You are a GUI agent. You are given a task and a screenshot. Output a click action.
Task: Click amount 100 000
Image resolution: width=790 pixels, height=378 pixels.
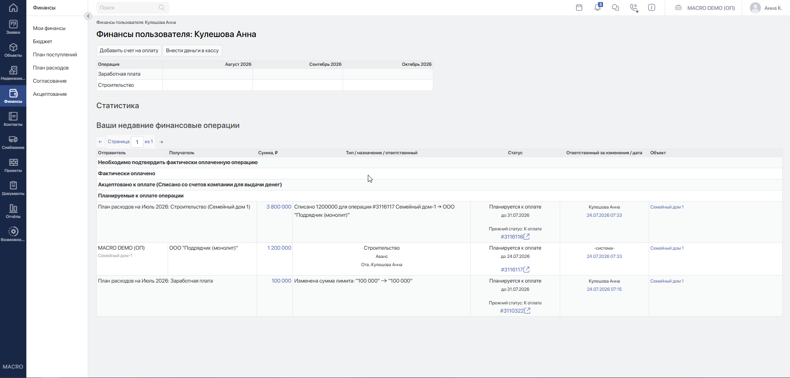pos(281,281)
